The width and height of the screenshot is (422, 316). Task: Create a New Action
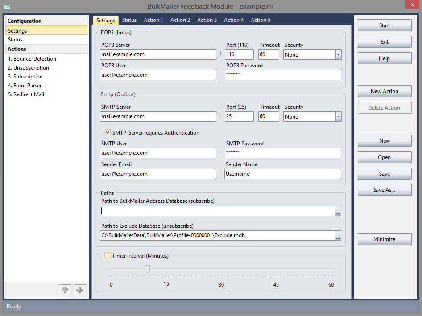(385, 91)
